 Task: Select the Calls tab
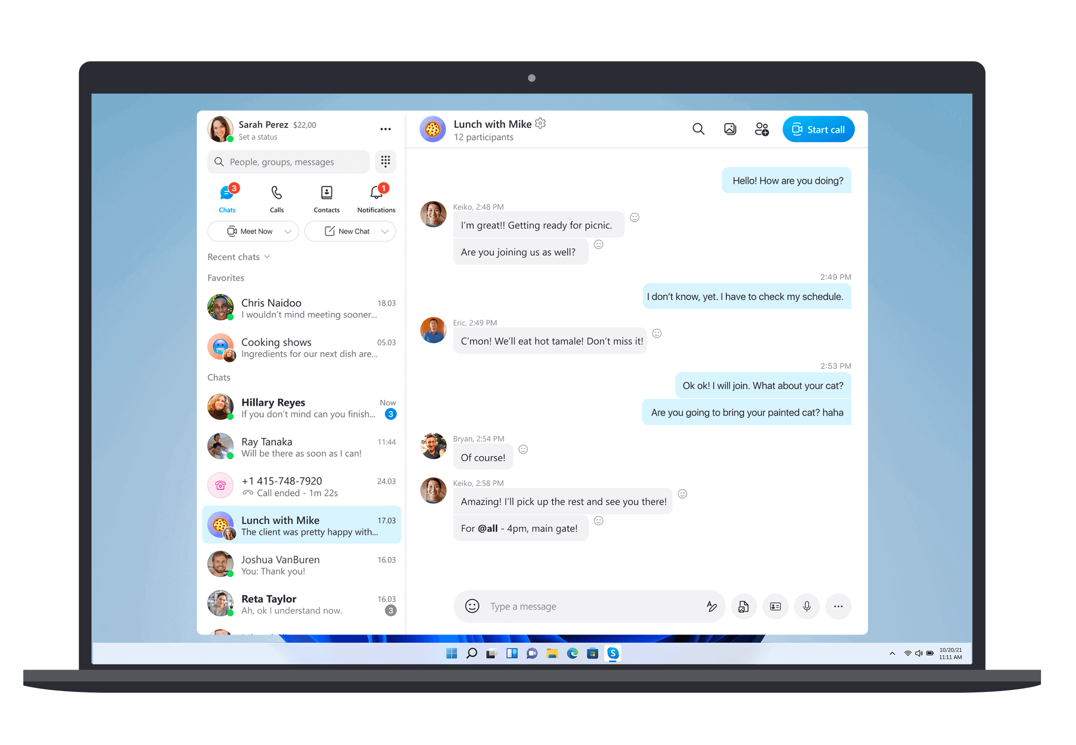[276, 198]
